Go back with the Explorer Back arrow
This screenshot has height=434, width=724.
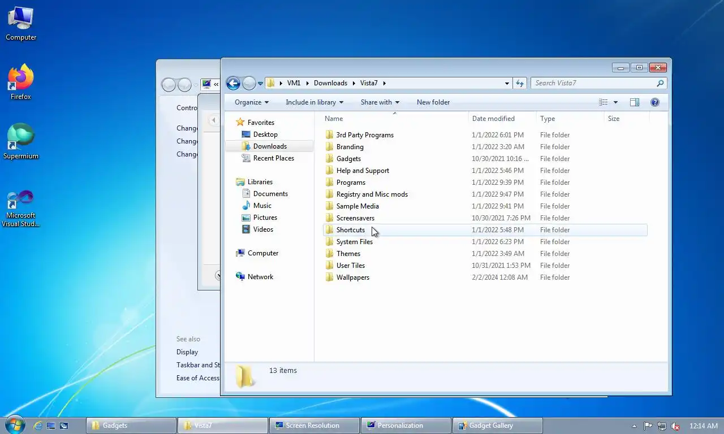[x=233, y=83]
